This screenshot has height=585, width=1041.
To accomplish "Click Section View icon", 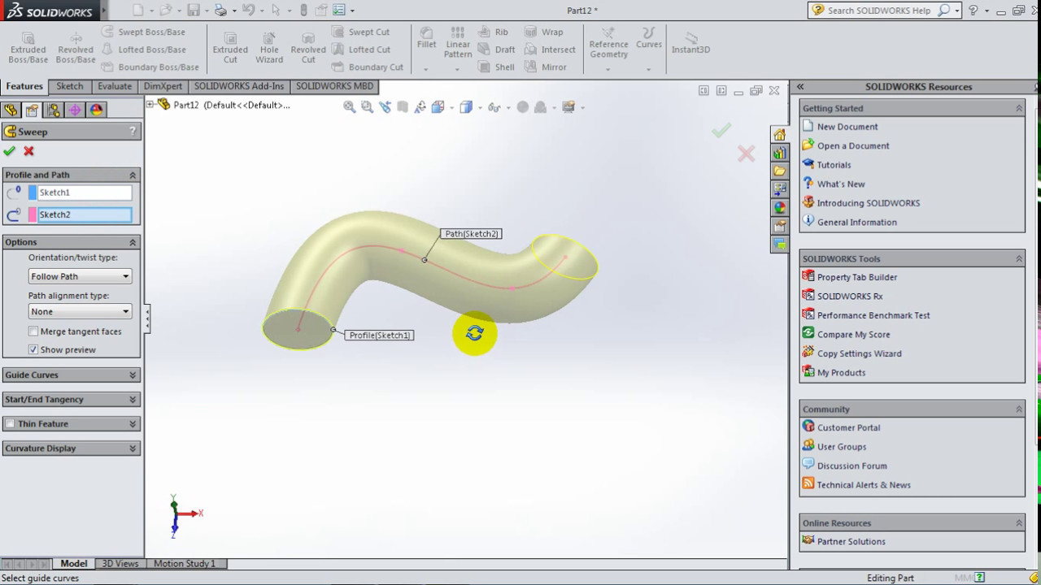I will coord(403,106).
